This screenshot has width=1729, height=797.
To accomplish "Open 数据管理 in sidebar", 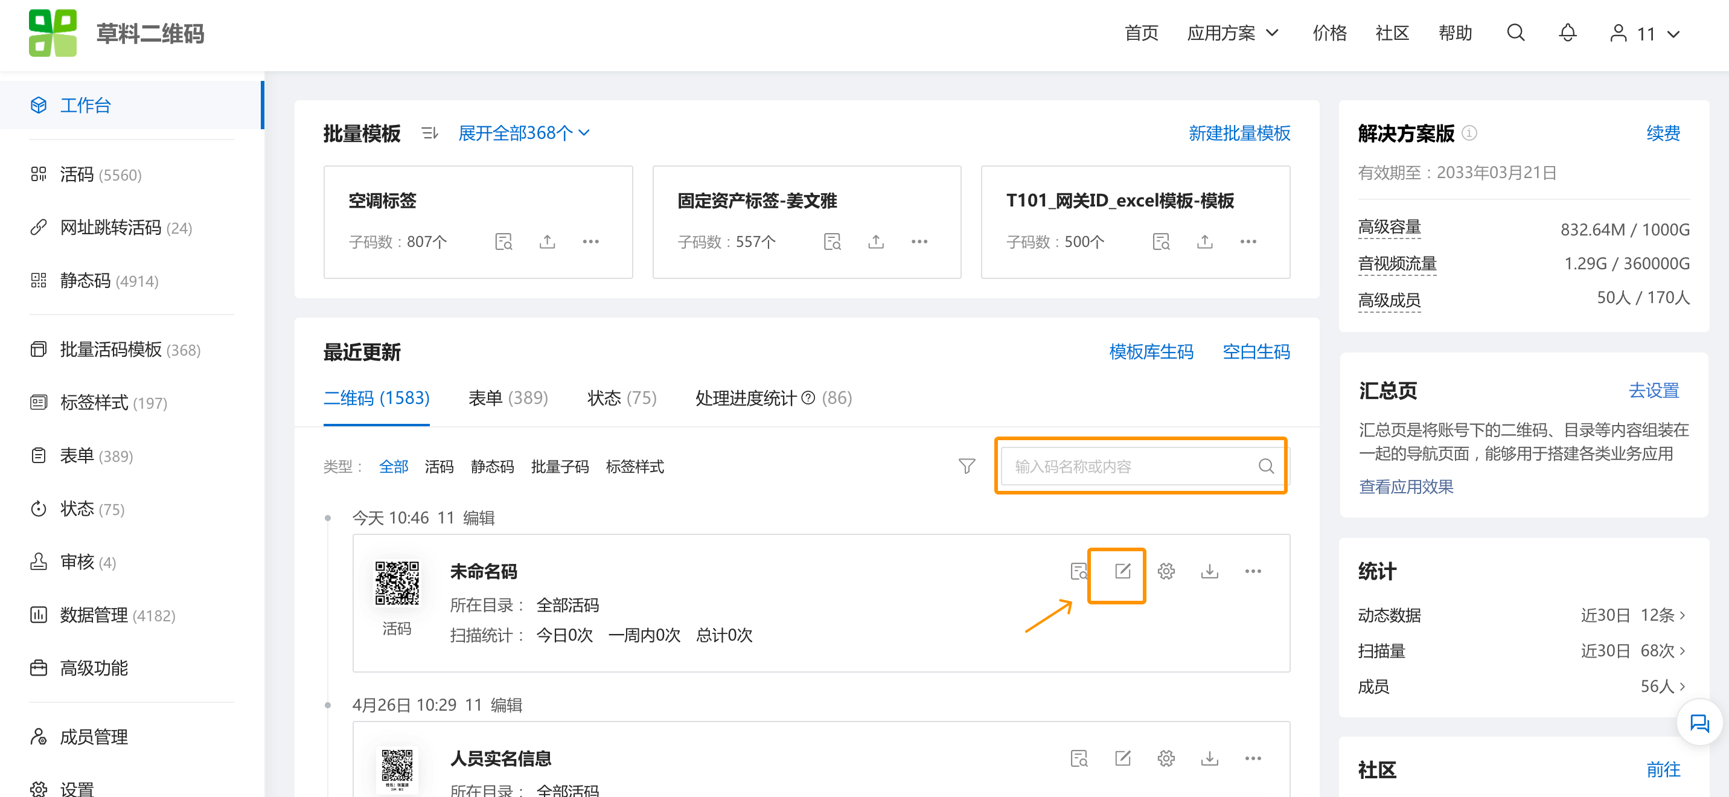I will [x=118, y=615].
